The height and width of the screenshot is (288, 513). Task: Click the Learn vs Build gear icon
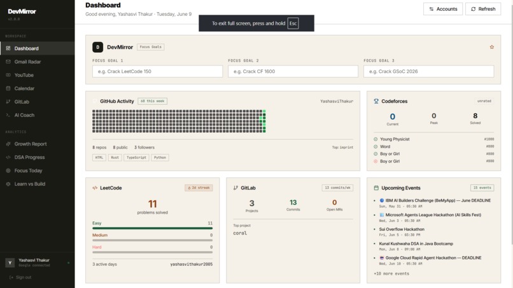[x=8, y=184]
